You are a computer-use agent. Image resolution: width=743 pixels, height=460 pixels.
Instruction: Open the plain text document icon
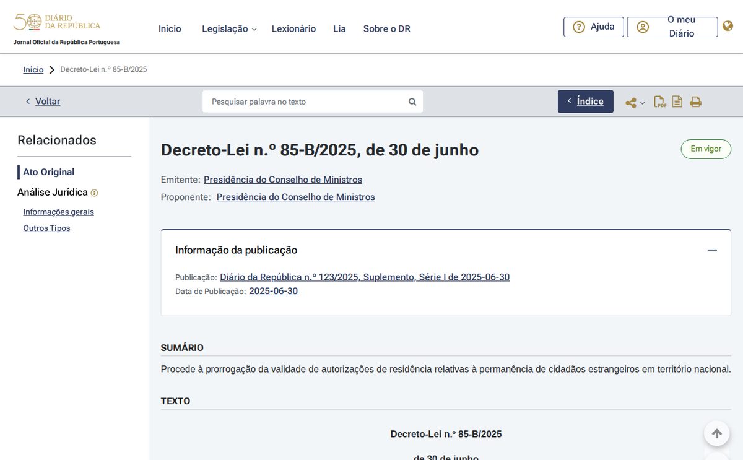point(677,102)
